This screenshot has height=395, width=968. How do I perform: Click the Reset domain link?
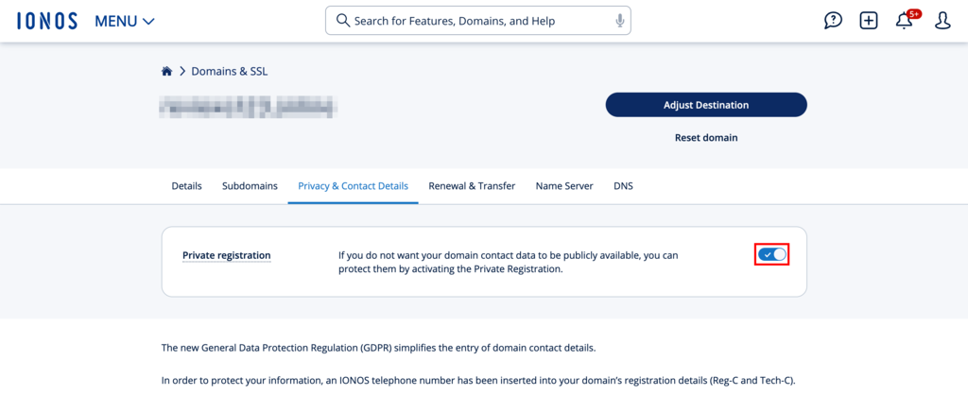[706, 138]
